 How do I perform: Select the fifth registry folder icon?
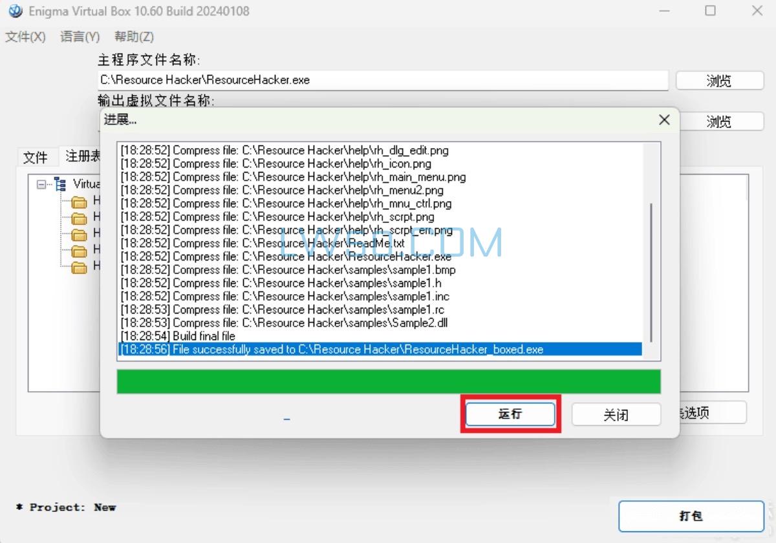[79, 267]
